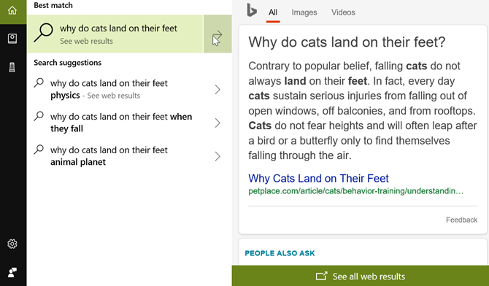Expand the 'animal planet' suggestion chevron
The height and width of the screenshot is (286, 489).
coord(217,156)
